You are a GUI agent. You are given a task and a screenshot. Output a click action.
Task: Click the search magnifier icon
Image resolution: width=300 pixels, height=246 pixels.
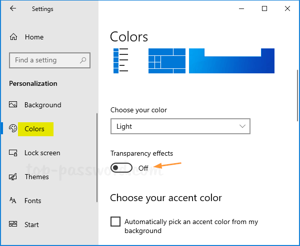tap(83, 60)
